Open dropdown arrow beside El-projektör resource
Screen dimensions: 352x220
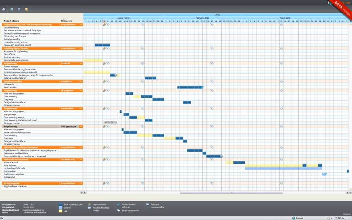tap(81, 90)
